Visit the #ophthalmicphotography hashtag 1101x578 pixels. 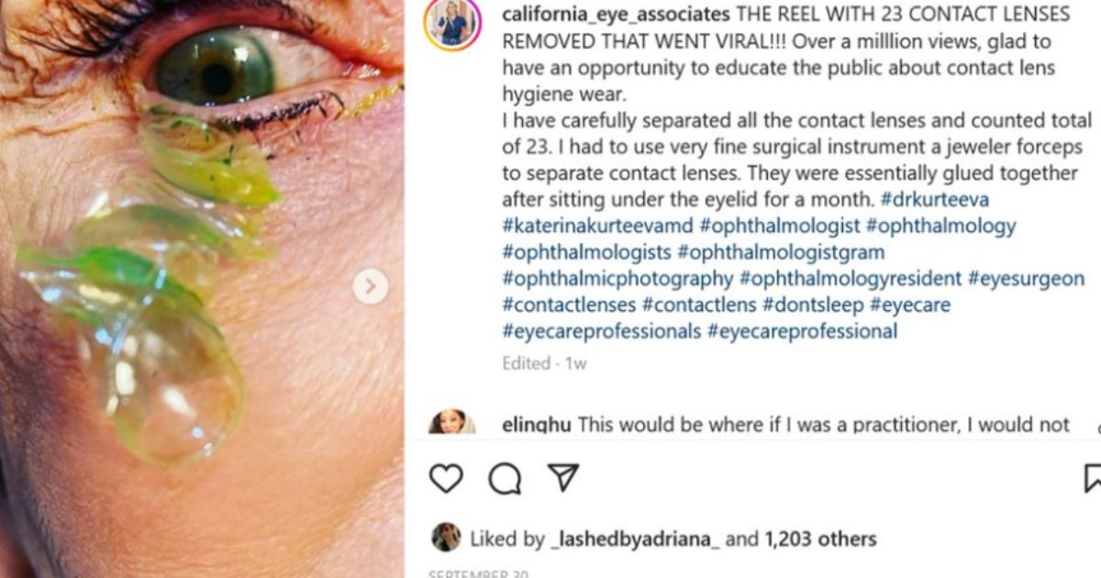pos(617,279)
